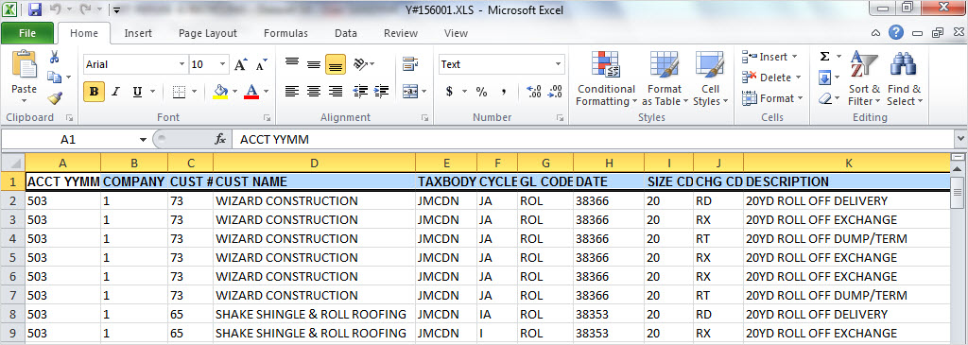Expand font color dropdown arrow
This screenshot has width=968, height=345.
tap(266, 92)
